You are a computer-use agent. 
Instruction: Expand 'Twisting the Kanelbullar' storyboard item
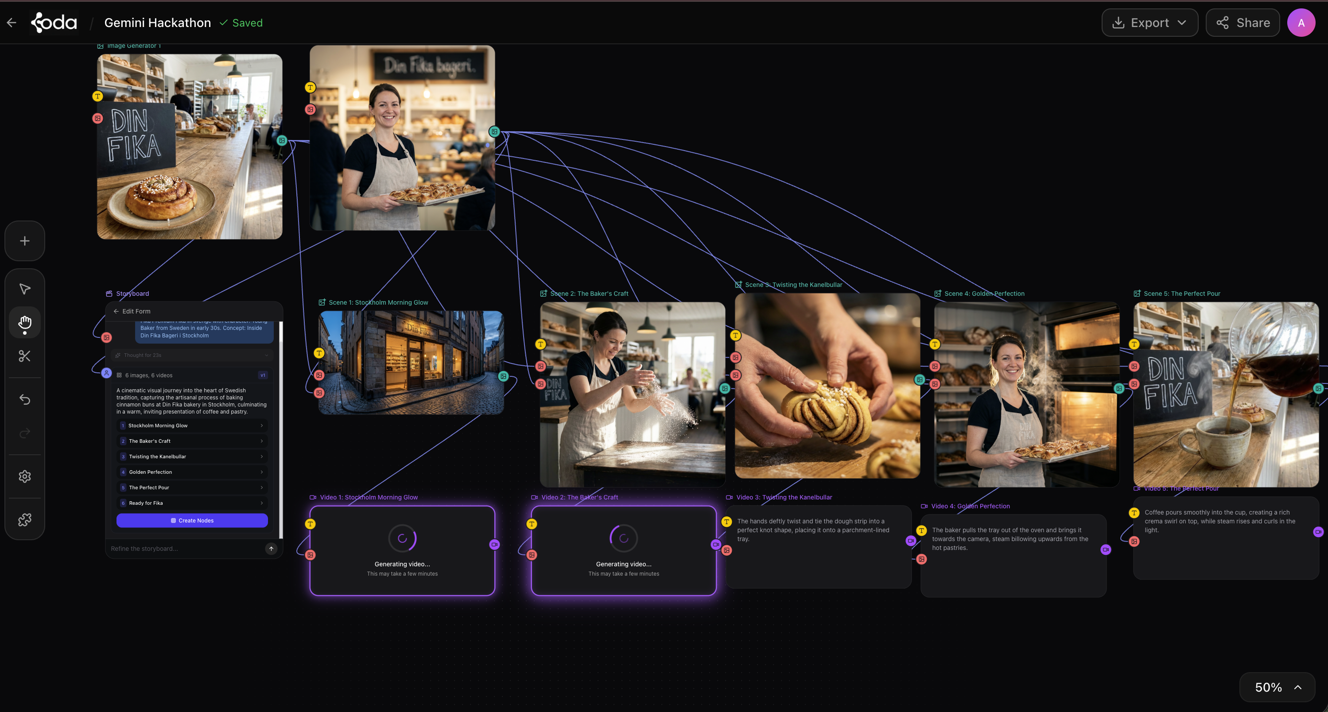(192, 457)
